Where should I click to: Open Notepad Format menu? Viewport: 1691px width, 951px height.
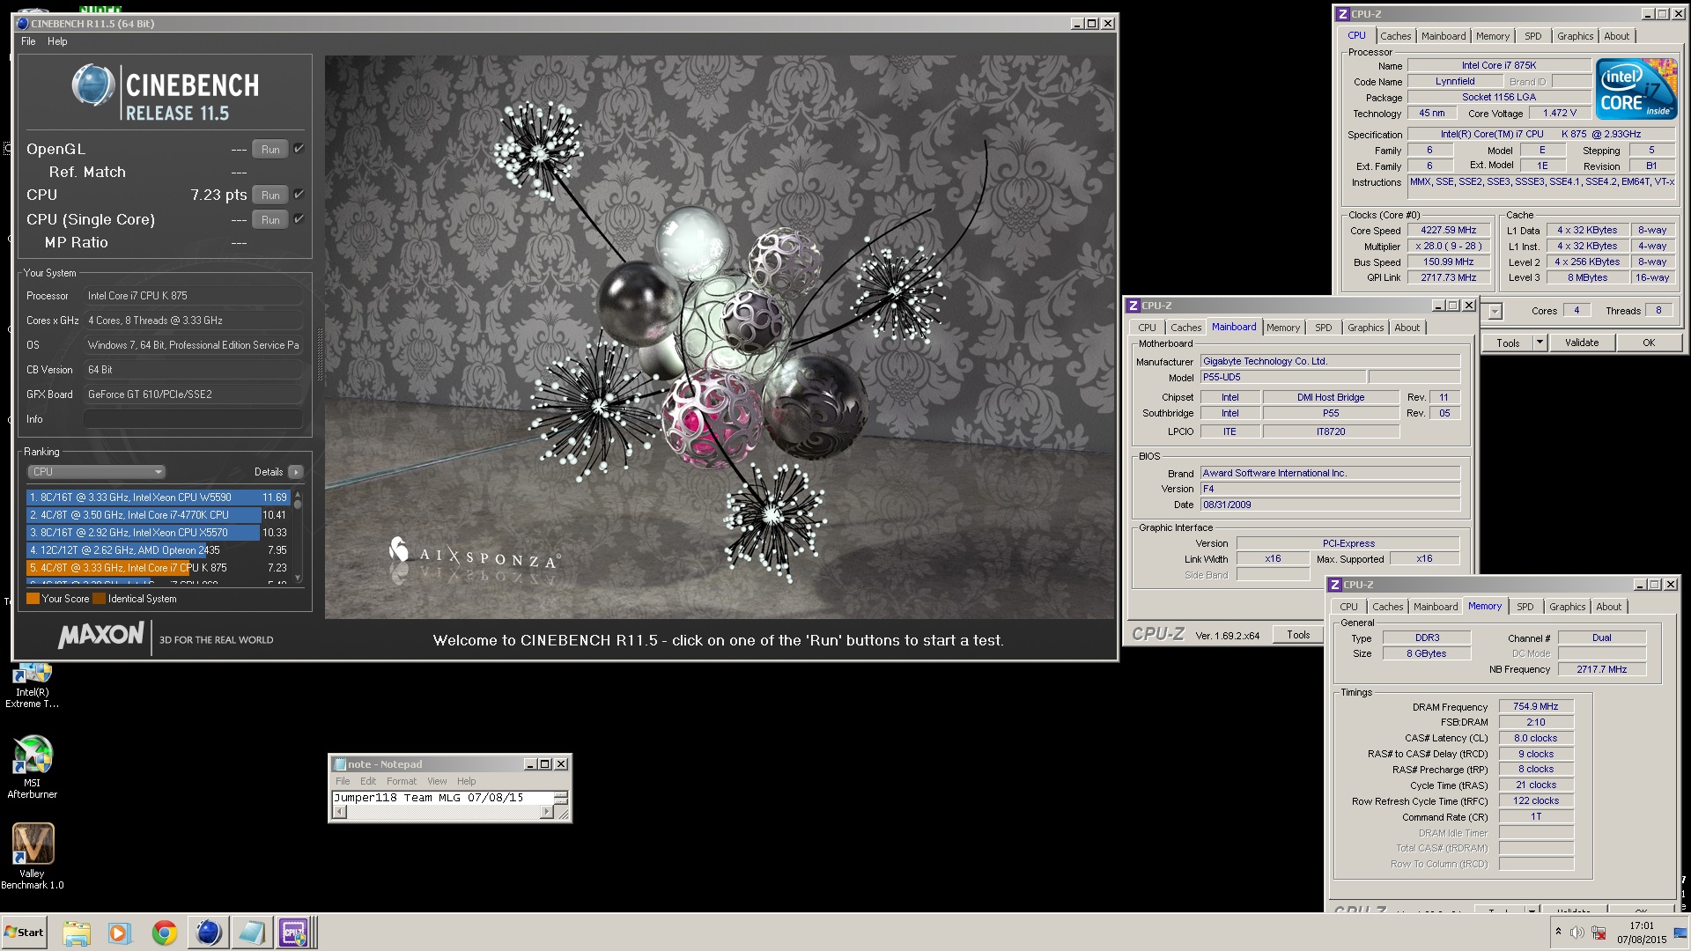point(401,781)
